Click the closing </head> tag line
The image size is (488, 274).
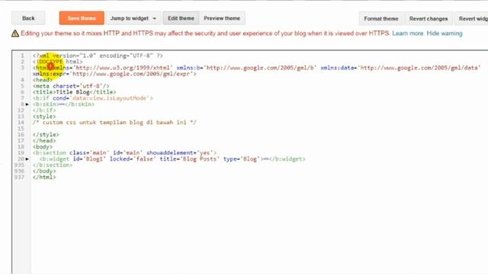pyautogui.click(x=44, y=141)
